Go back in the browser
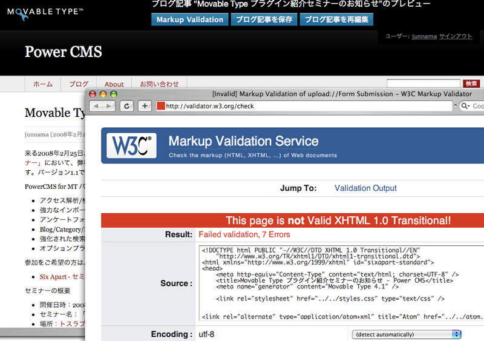Screen dimensions: 484x341 click(x=96, y=106)
